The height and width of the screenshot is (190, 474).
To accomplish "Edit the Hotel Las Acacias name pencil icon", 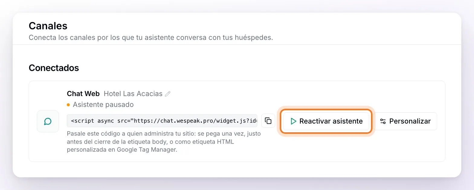I will tap(168, 94).
